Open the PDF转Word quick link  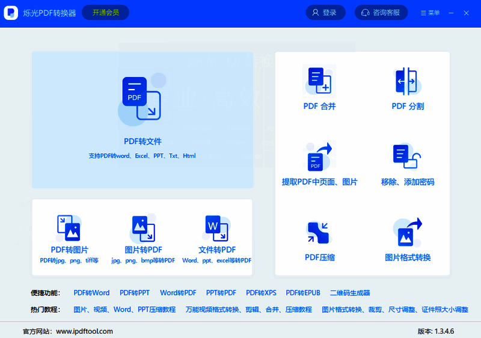click(x=91, y=293)
